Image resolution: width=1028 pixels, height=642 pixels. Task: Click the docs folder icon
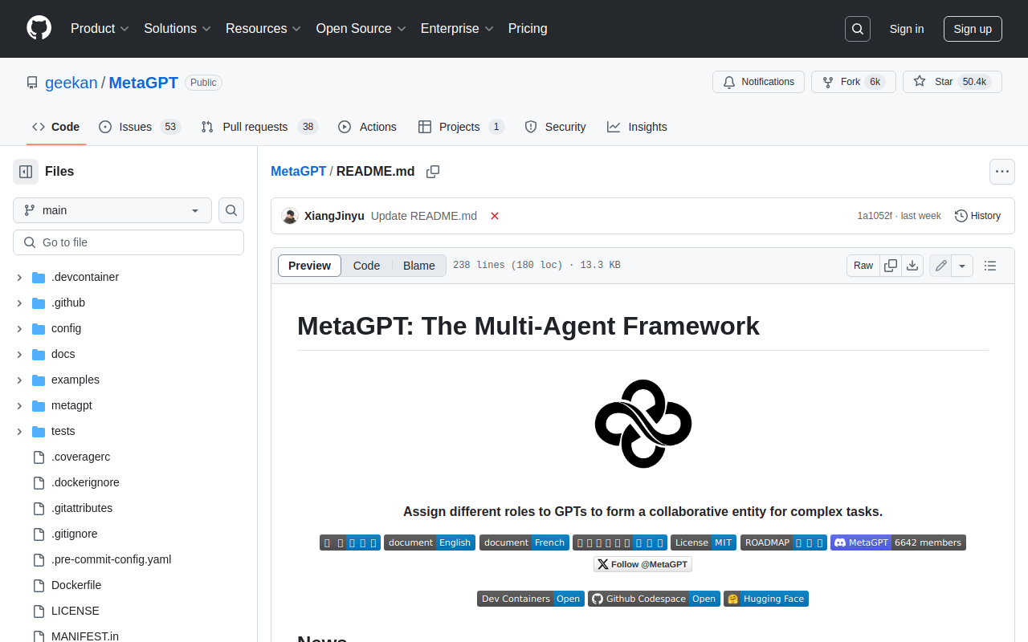(39, 354)
